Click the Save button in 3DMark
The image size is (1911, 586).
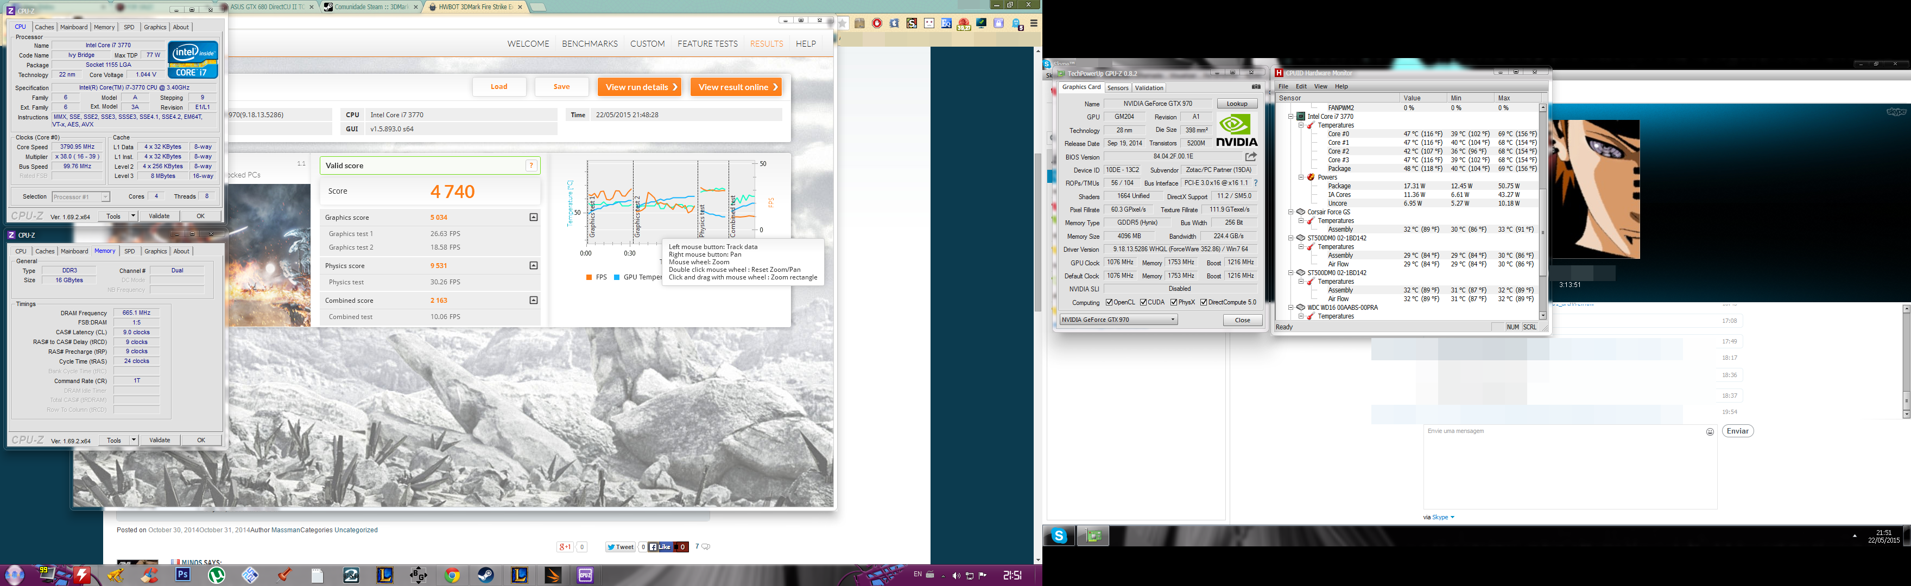click(x=561, y=87)
